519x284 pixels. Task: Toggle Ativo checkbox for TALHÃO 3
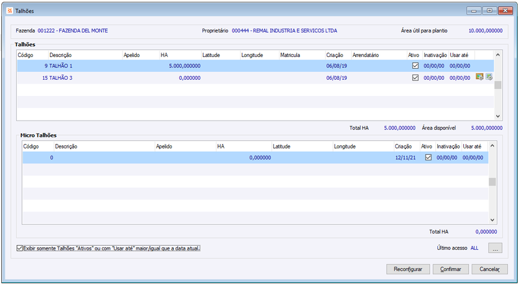click(415, 77)
